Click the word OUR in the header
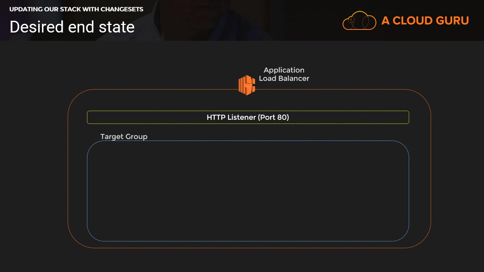The height and width of the screenshot is (272, 484). coord(51,9)
